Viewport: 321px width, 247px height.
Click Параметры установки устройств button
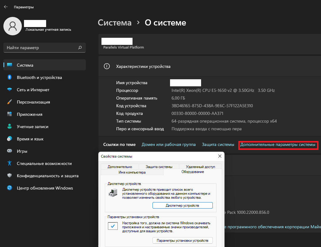point(182,241)
